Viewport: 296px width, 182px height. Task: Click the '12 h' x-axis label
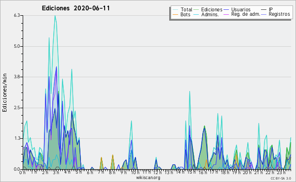(x=157, y=173)
